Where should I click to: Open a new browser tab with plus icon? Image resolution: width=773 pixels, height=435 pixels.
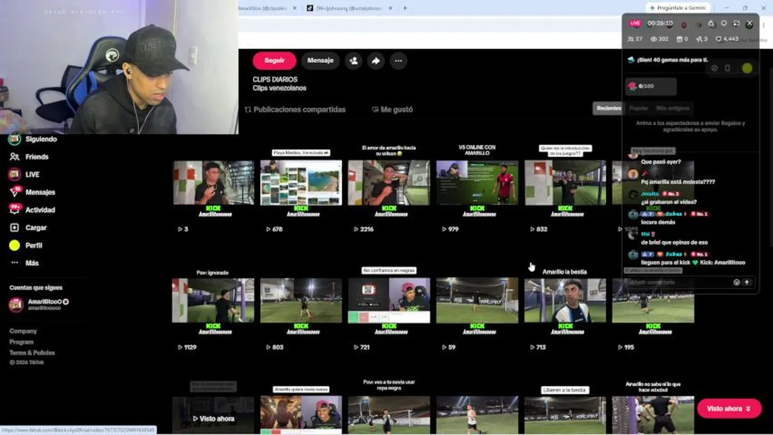pos(405,8)
